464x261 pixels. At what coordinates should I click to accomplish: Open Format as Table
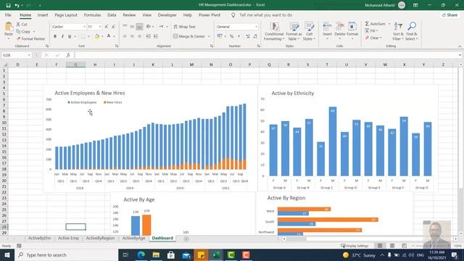294,31
